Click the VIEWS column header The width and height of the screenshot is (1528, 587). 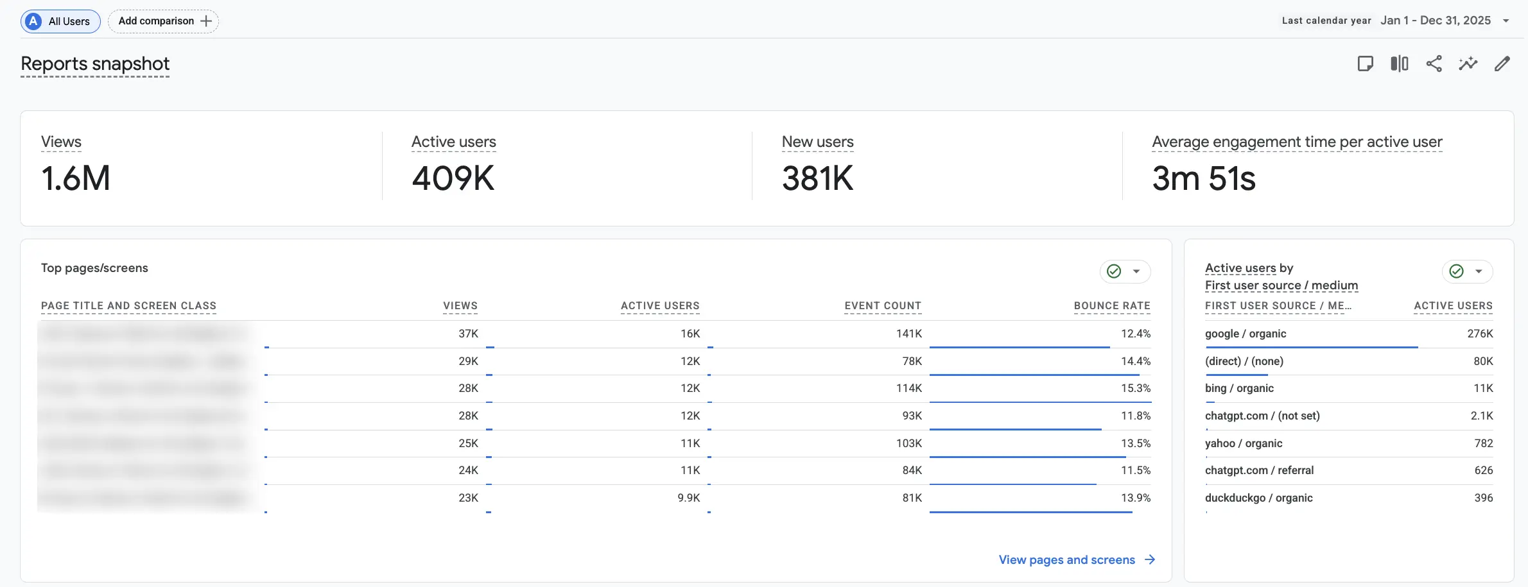(460, 306)
